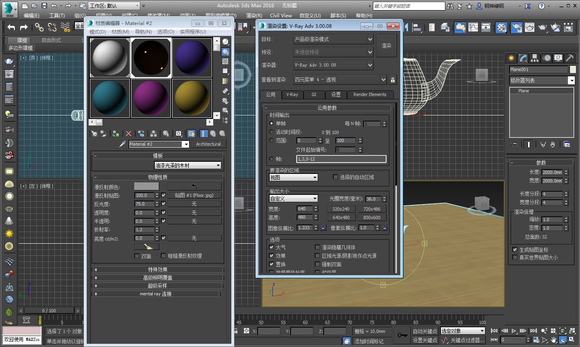This screenshot has height=347, width=580.
Task: Click Pin Stack icon under modifier list
Action: coord(514,144)
